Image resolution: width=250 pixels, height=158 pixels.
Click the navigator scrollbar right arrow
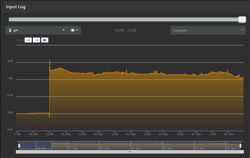242,152
